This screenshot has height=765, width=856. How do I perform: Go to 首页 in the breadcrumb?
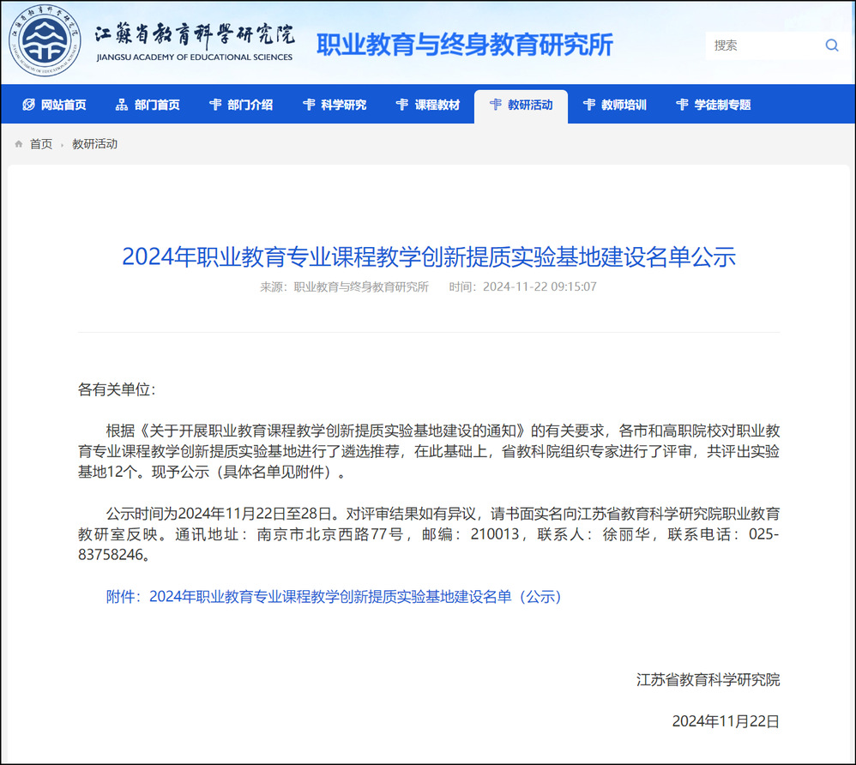pyautogui.click(x=41, y=144)
